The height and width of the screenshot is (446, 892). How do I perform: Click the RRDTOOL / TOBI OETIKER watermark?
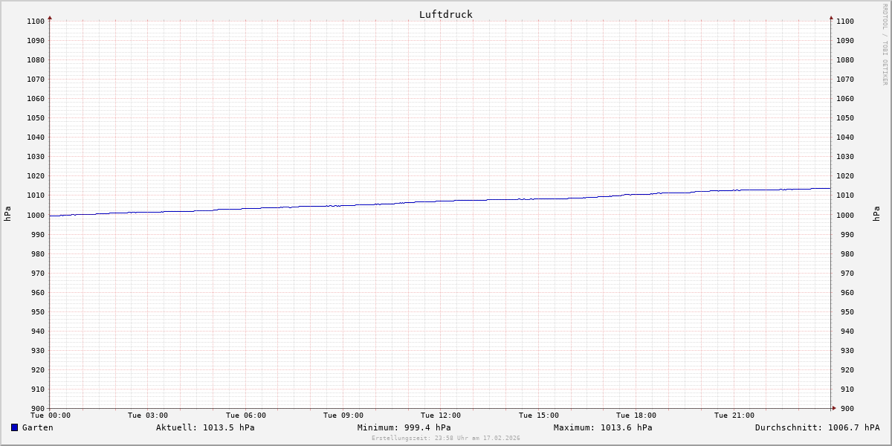point(885,45)
